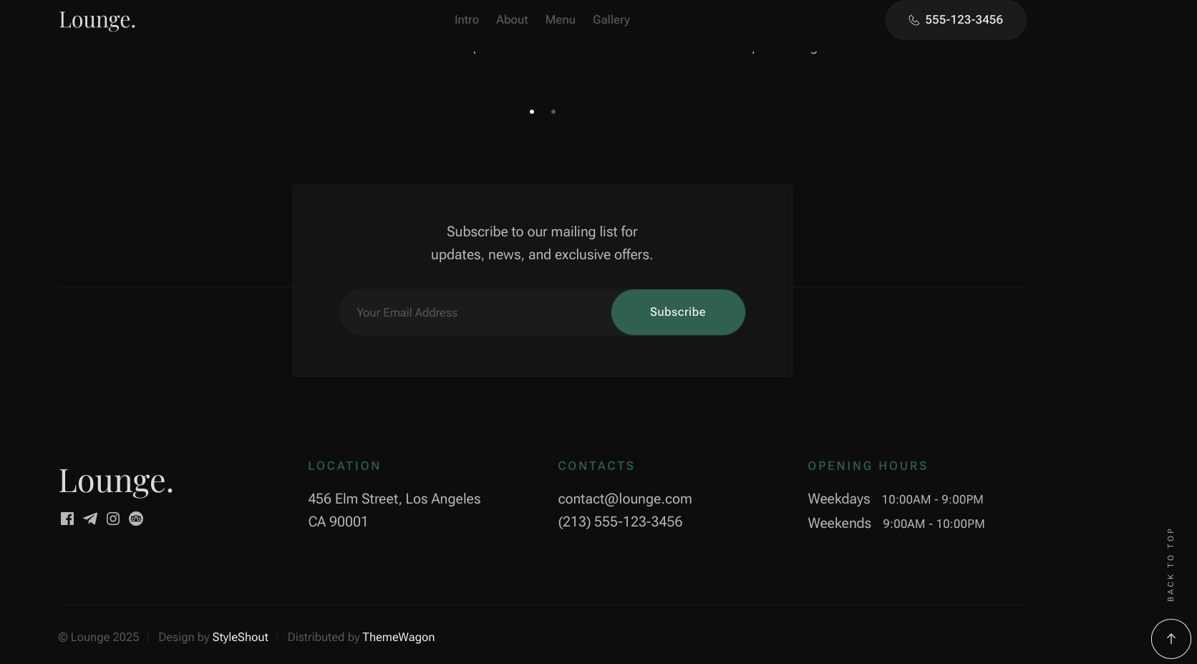Select the first carousel dot
Screen dimensions: 1197x664
[532, 112]
